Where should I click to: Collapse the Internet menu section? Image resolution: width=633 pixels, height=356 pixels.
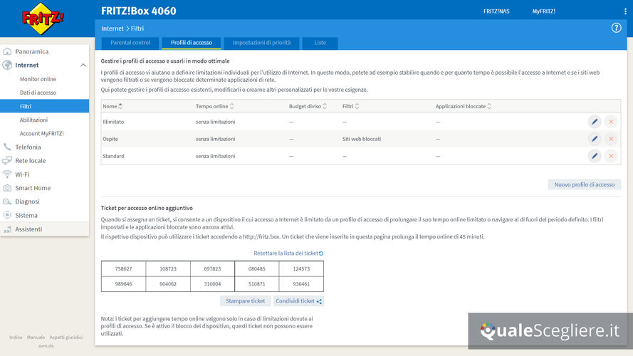tap(83, 66)
